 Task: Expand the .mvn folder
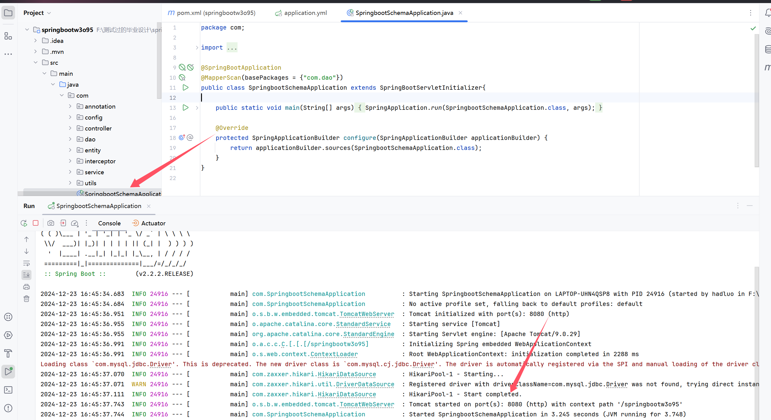click(x=36, y=51)
